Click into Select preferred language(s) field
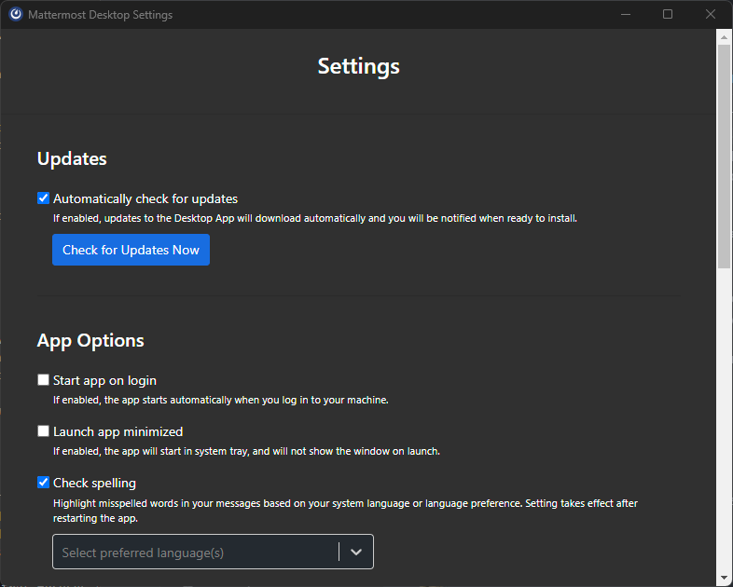733x587 pixels. tap(194, 552)
